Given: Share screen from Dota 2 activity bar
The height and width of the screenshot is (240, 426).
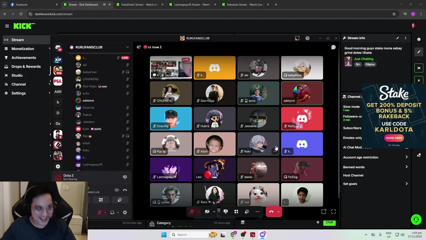Looking at the screenshot, I should coord(125,177).
